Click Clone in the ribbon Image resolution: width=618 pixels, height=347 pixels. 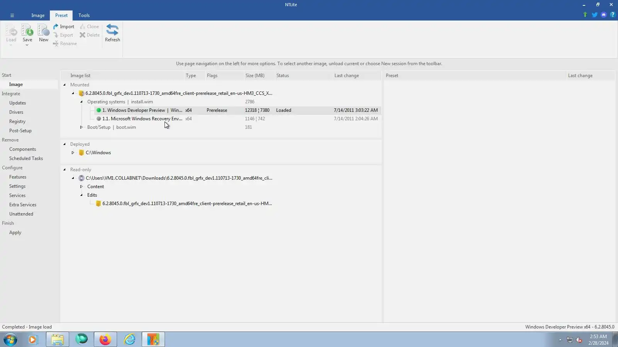[x=89, y=27]
